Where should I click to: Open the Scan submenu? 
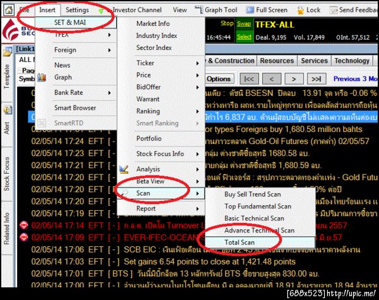click(160, 193)
